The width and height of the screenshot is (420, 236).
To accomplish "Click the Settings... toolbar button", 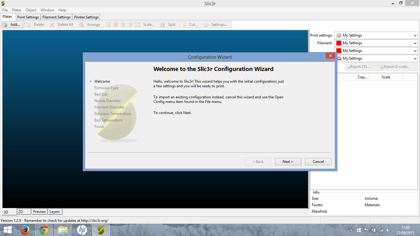I will (217, 25).
